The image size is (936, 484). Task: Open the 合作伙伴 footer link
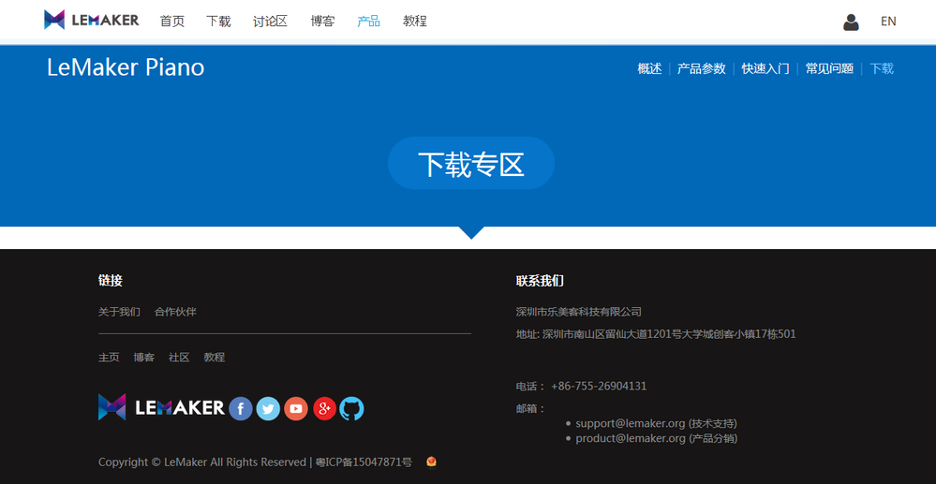point(175,312)
